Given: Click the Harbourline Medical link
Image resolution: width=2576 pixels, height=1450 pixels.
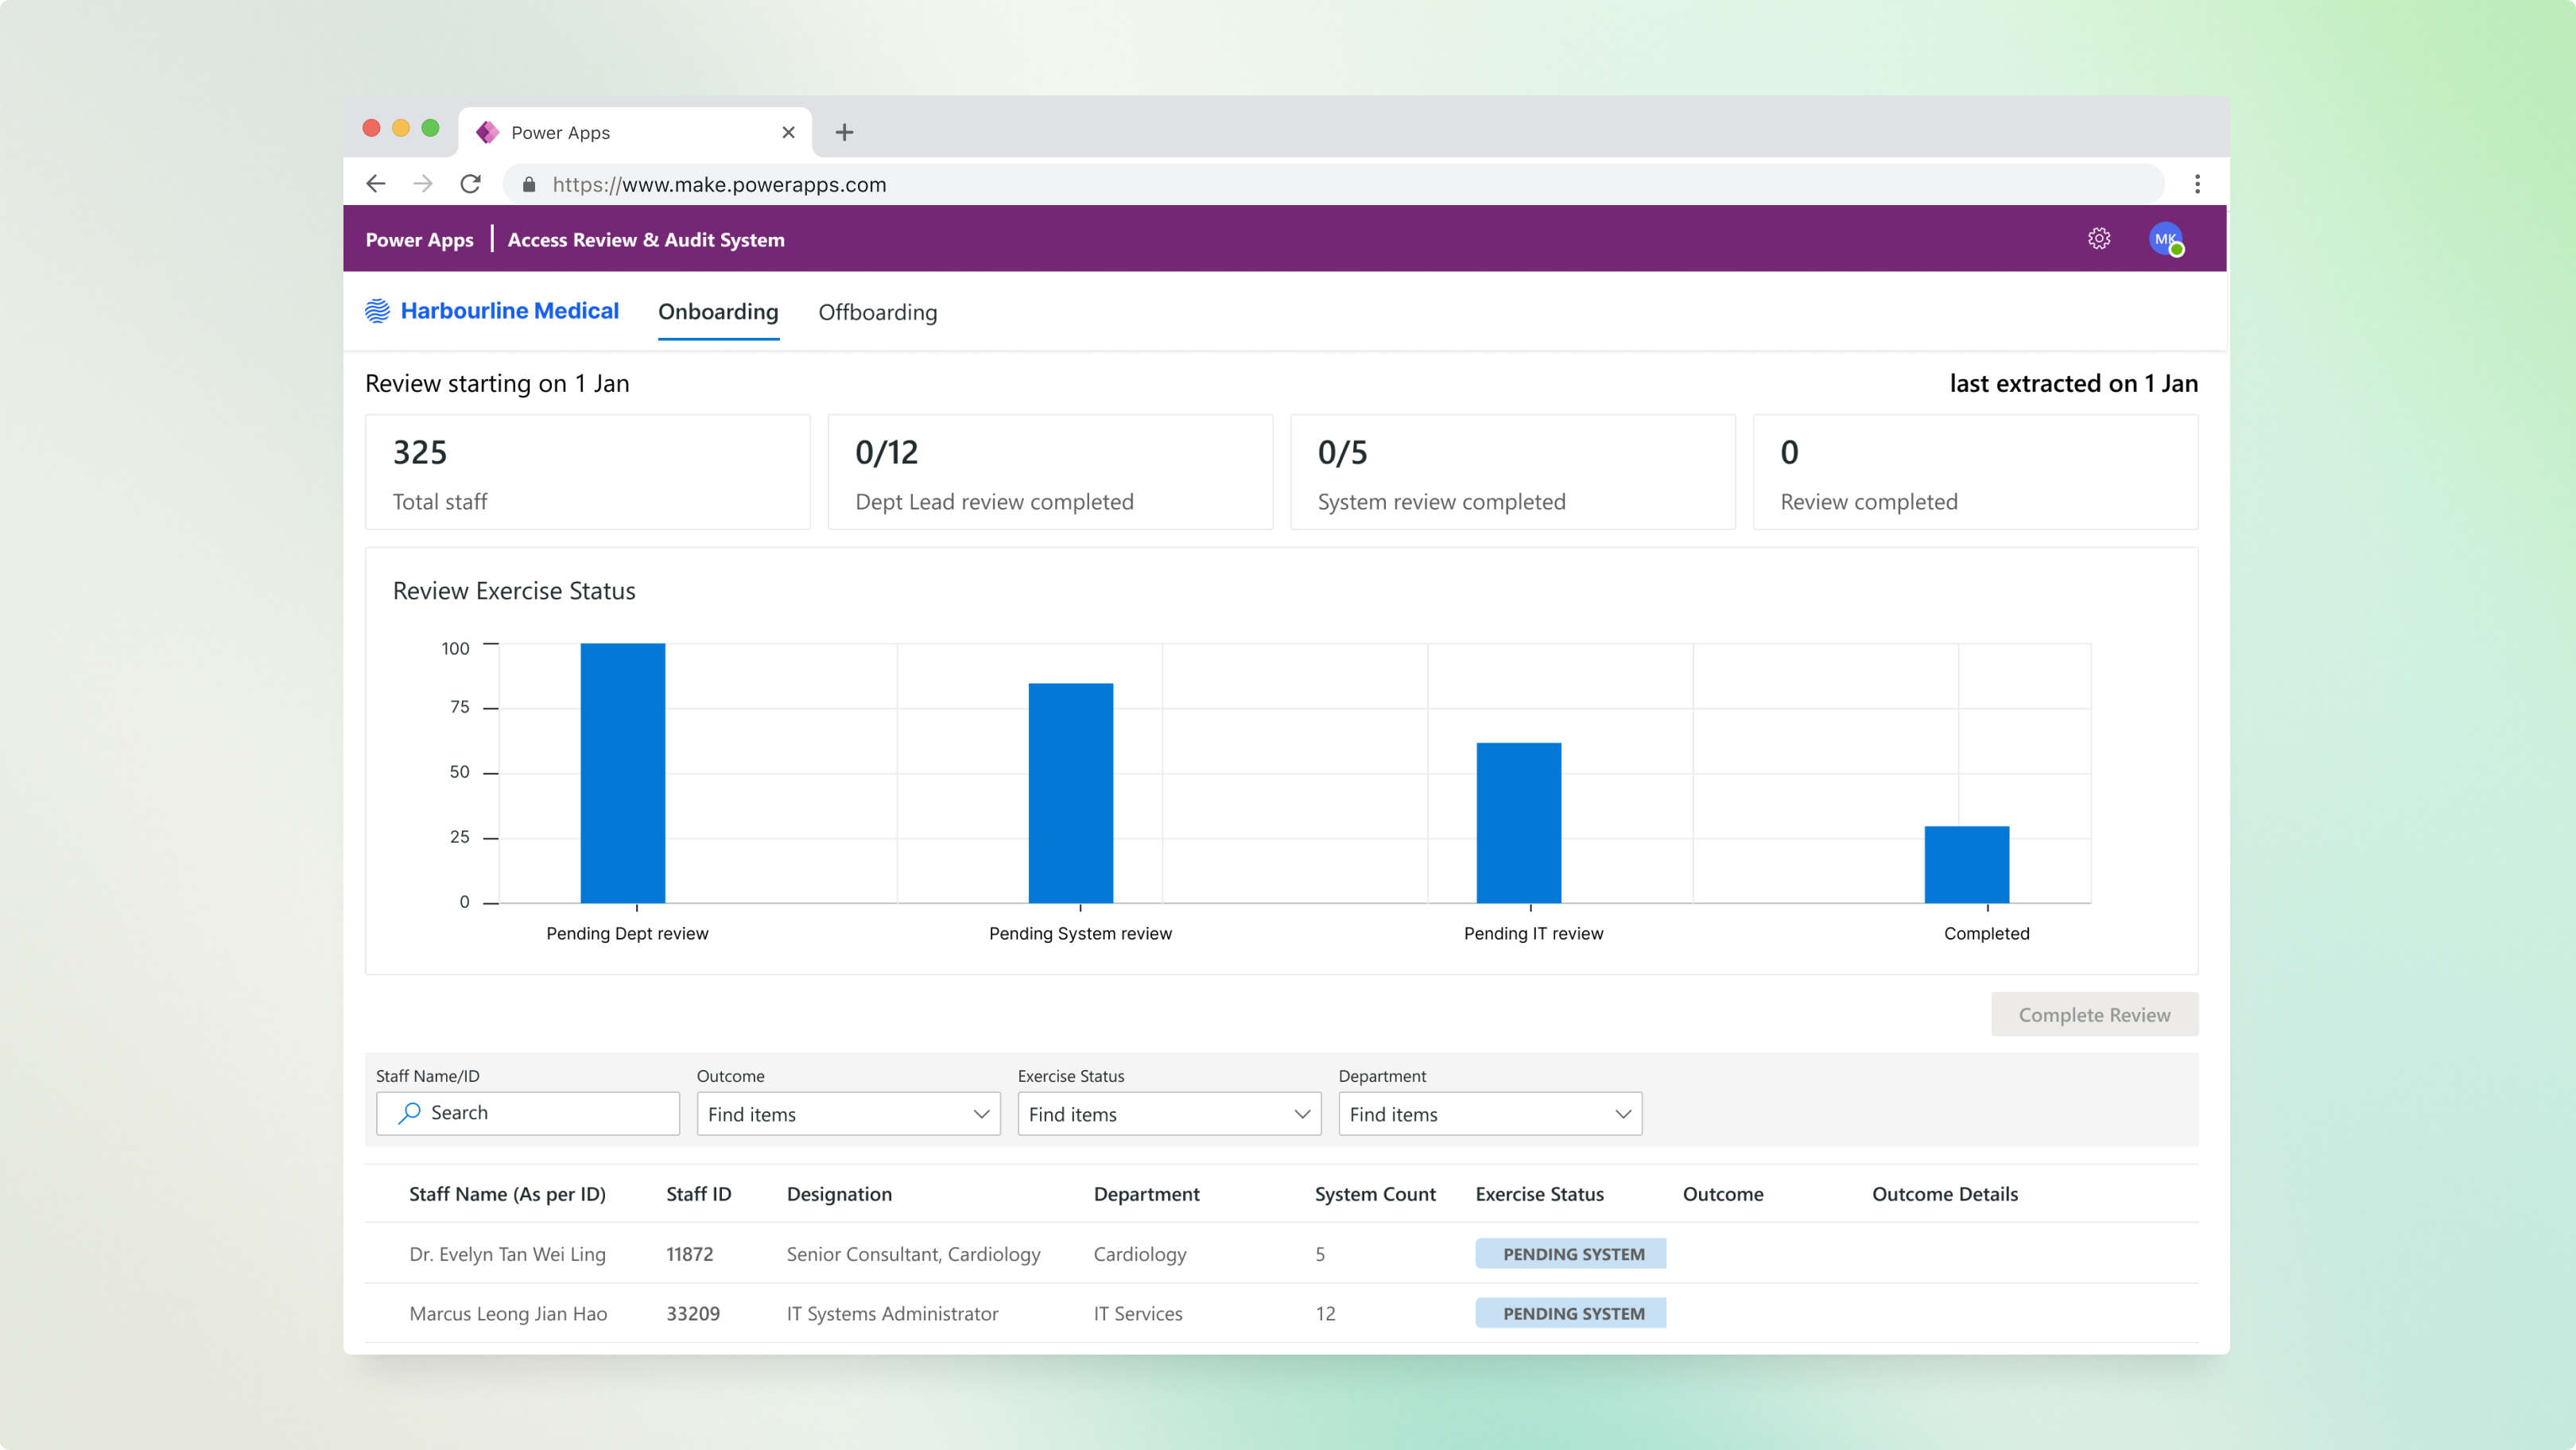Looking at the screenshot, I should pyautogui.click(x=510, y=310).
